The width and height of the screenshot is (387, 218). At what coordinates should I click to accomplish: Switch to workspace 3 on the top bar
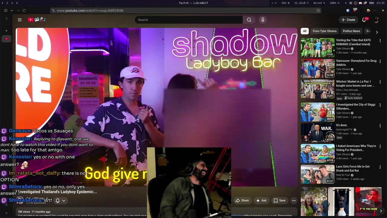tap(12, 3)
